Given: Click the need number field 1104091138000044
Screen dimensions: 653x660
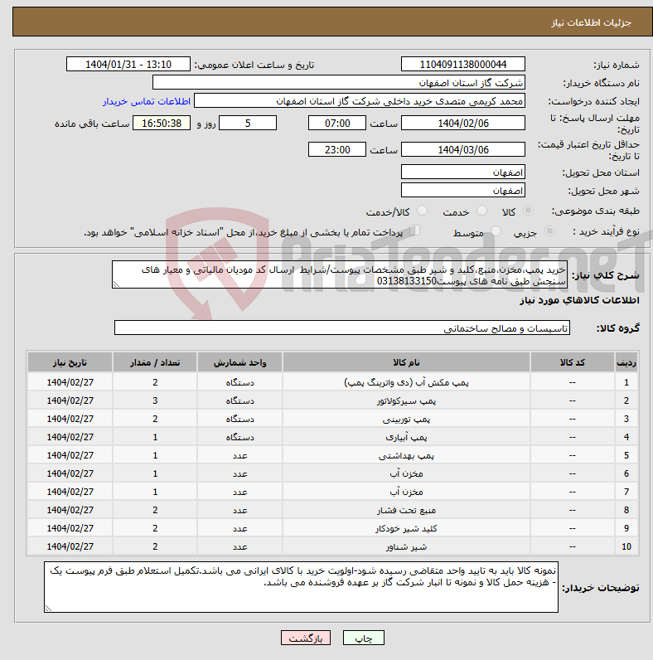Looking at the screenshot, I should click(x=463, y=65).
